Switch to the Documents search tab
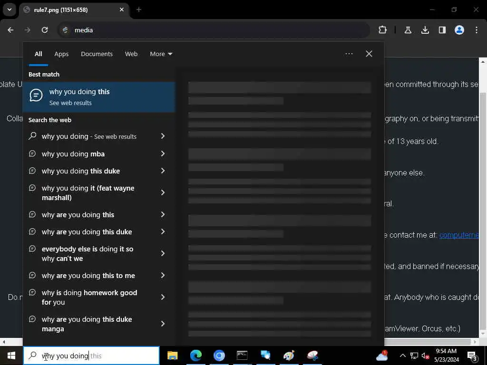Screen dimensions: 487x365 97,54
